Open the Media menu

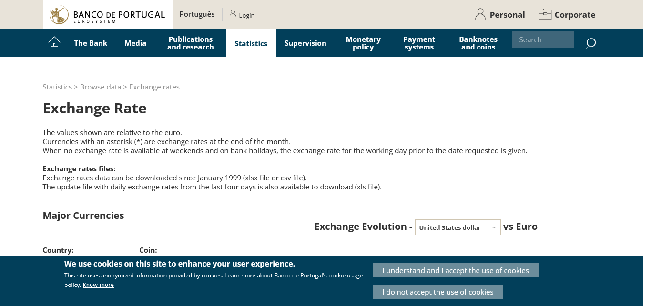coord(135,43)
